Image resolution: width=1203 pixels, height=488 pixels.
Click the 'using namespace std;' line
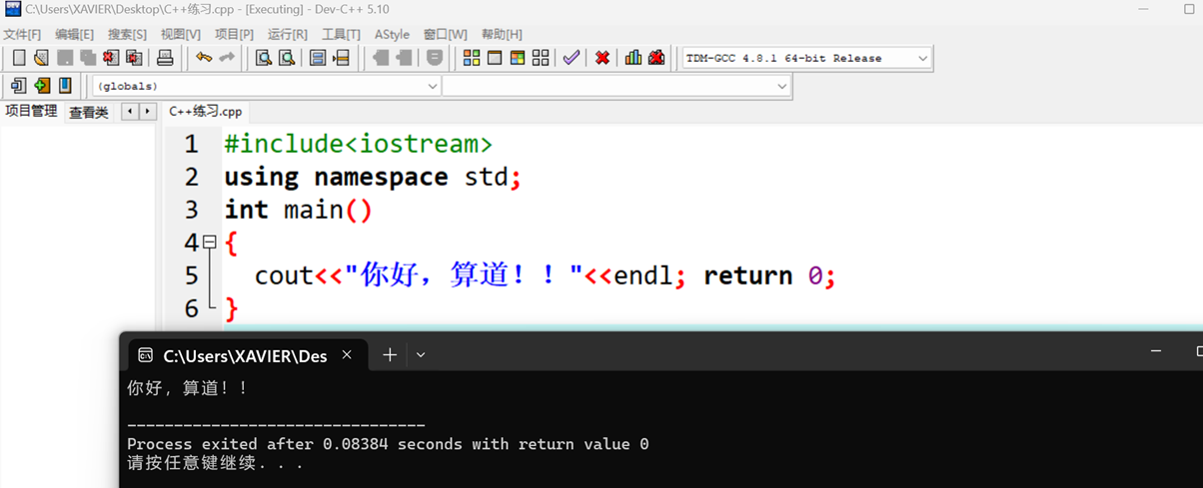click(373, 177)
